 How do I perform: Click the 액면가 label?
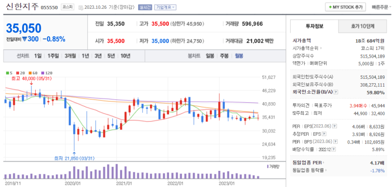[299, 64]
